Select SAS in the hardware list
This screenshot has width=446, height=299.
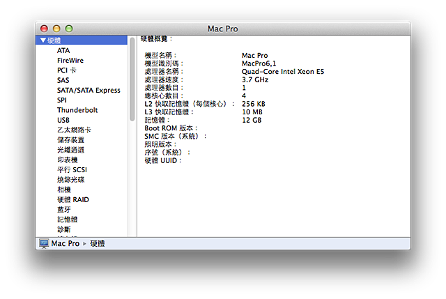[x=63, y=80]
